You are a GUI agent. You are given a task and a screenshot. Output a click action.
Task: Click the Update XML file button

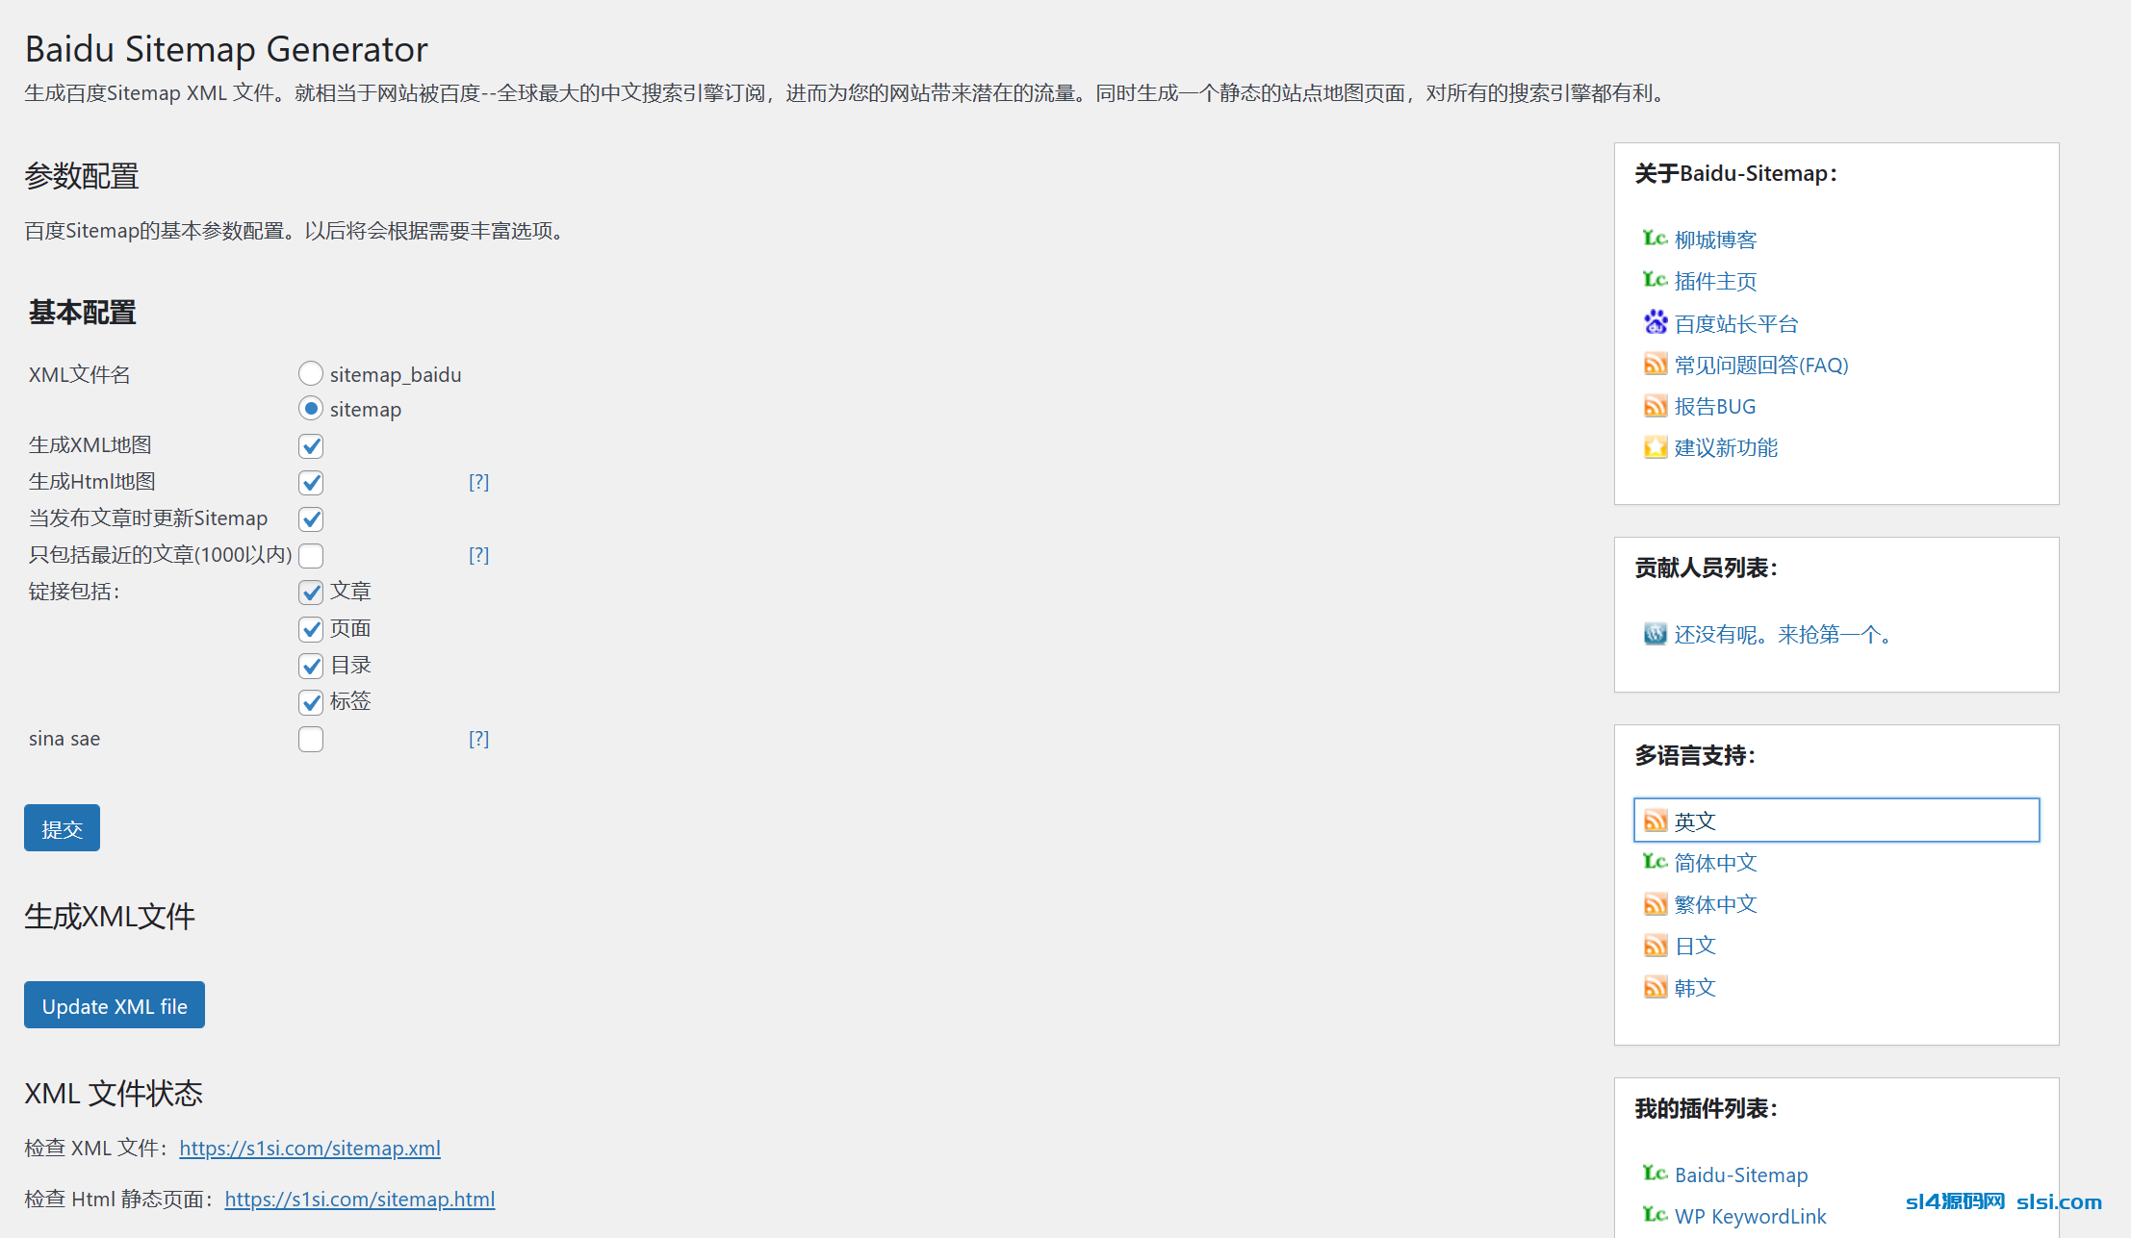point(115,1005)
